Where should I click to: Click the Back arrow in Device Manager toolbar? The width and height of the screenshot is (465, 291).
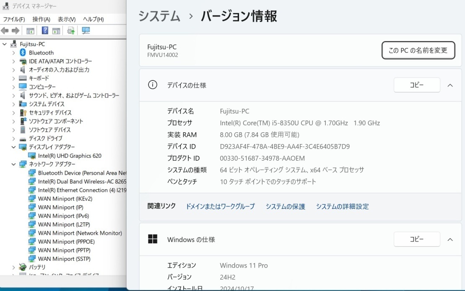[x=5, y=31]
